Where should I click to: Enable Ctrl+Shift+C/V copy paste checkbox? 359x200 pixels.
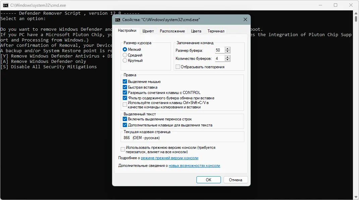(x=125, y=105)
